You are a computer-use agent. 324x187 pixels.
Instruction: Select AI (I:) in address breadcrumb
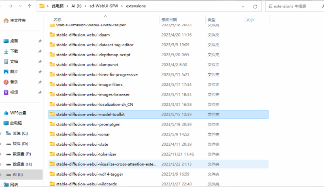77,6
